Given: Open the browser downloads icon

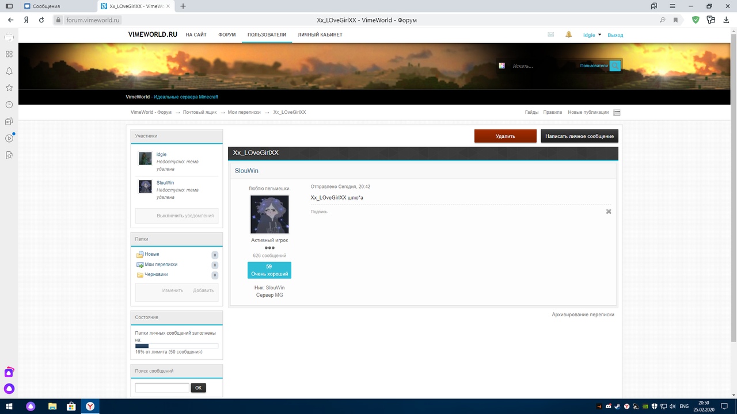Looking at the screenshot, I should [727, 20].
